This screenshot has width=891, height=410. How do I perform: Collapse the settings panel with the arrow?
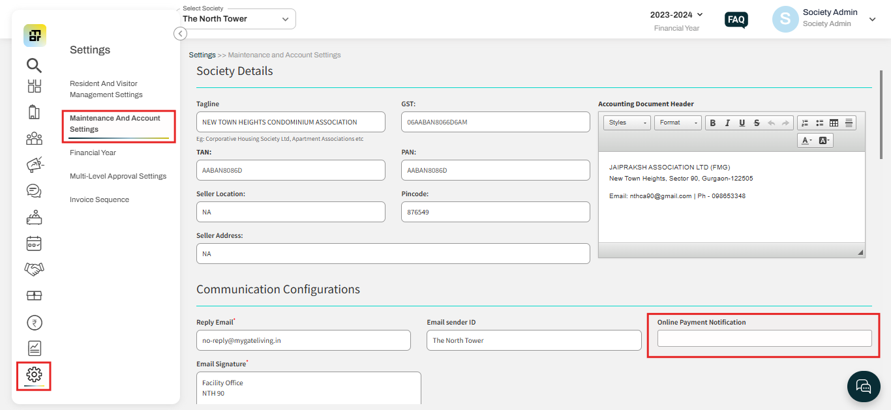(x=180, y=33)
